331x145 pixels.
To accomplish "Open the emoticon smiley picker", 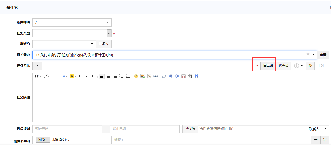I will coord(136,76).
